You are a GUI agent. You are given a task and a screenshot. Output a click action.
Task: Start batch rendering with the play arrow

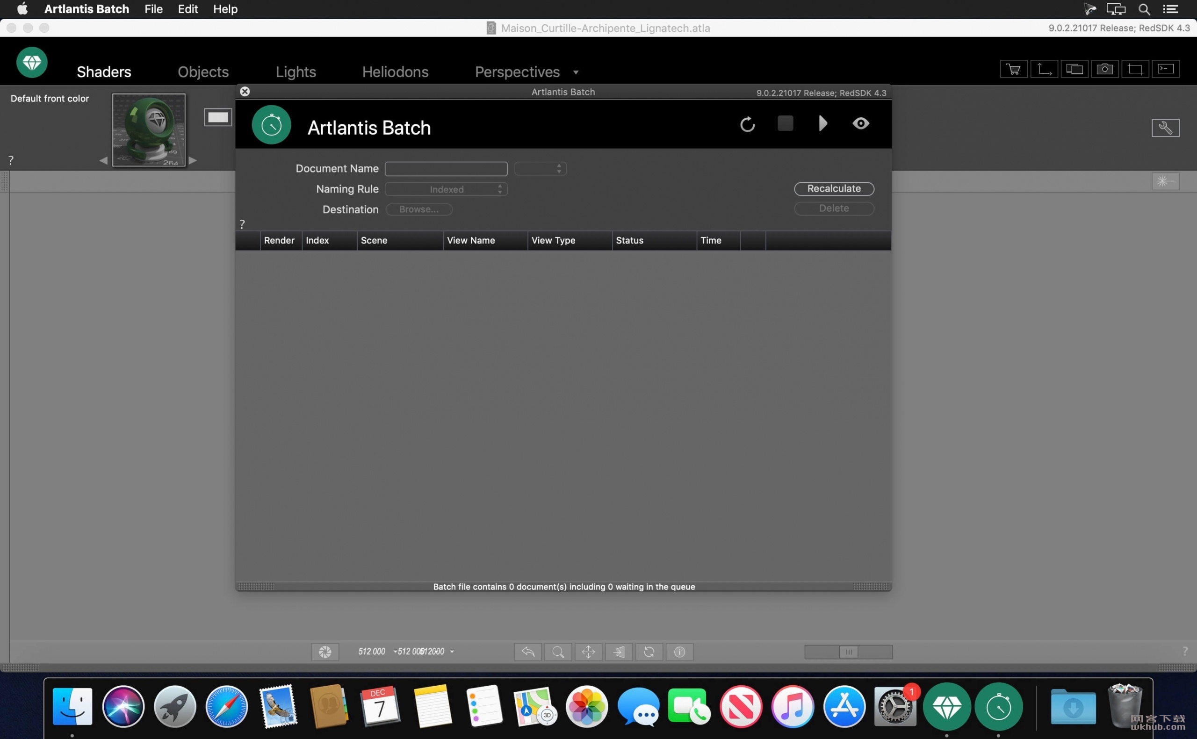point(823,123)
